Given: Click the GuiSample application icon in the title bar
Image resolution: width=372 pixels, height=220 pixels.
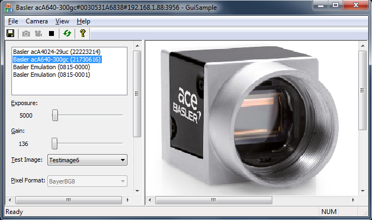Looking at the screenshot, I should coord(9,8).
